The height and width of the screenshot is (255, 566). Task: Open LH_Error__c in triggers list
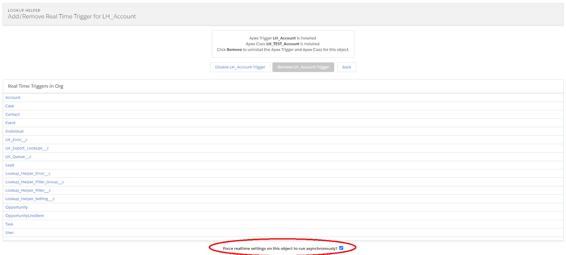(16, 140)
